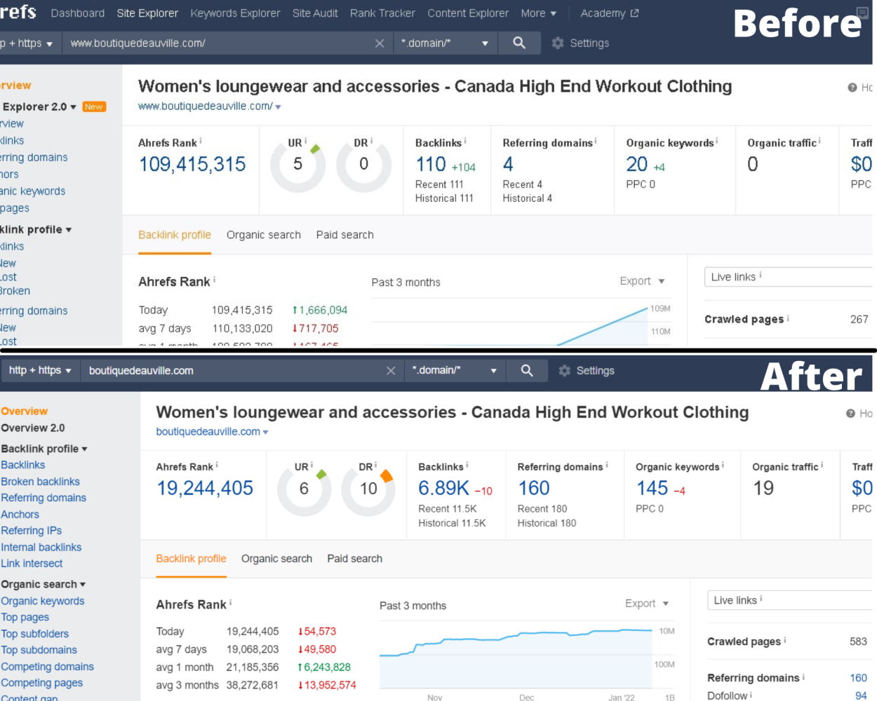Image resolution: width=877 pixels, height=701 pixels.
Task: Open the *.domain/* mode dropdown in Before panel
Action: pos(445,43)
